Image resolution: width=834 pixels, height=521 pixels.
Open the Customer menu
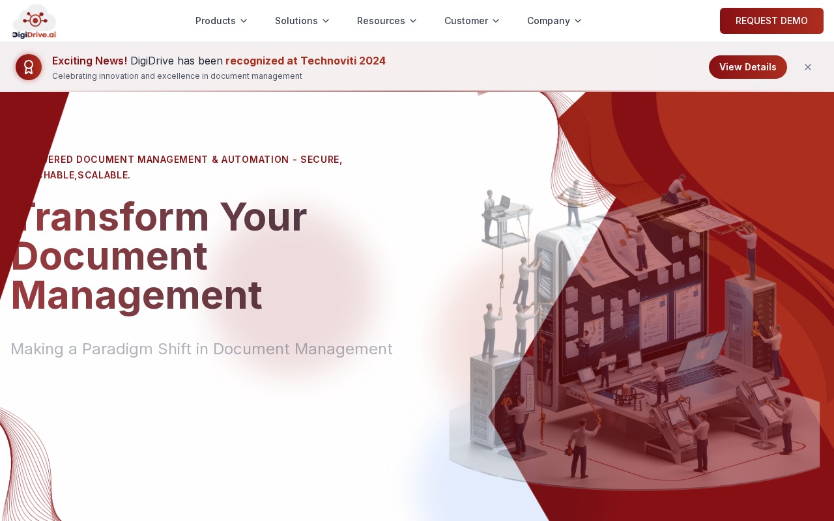pos(472,21)
